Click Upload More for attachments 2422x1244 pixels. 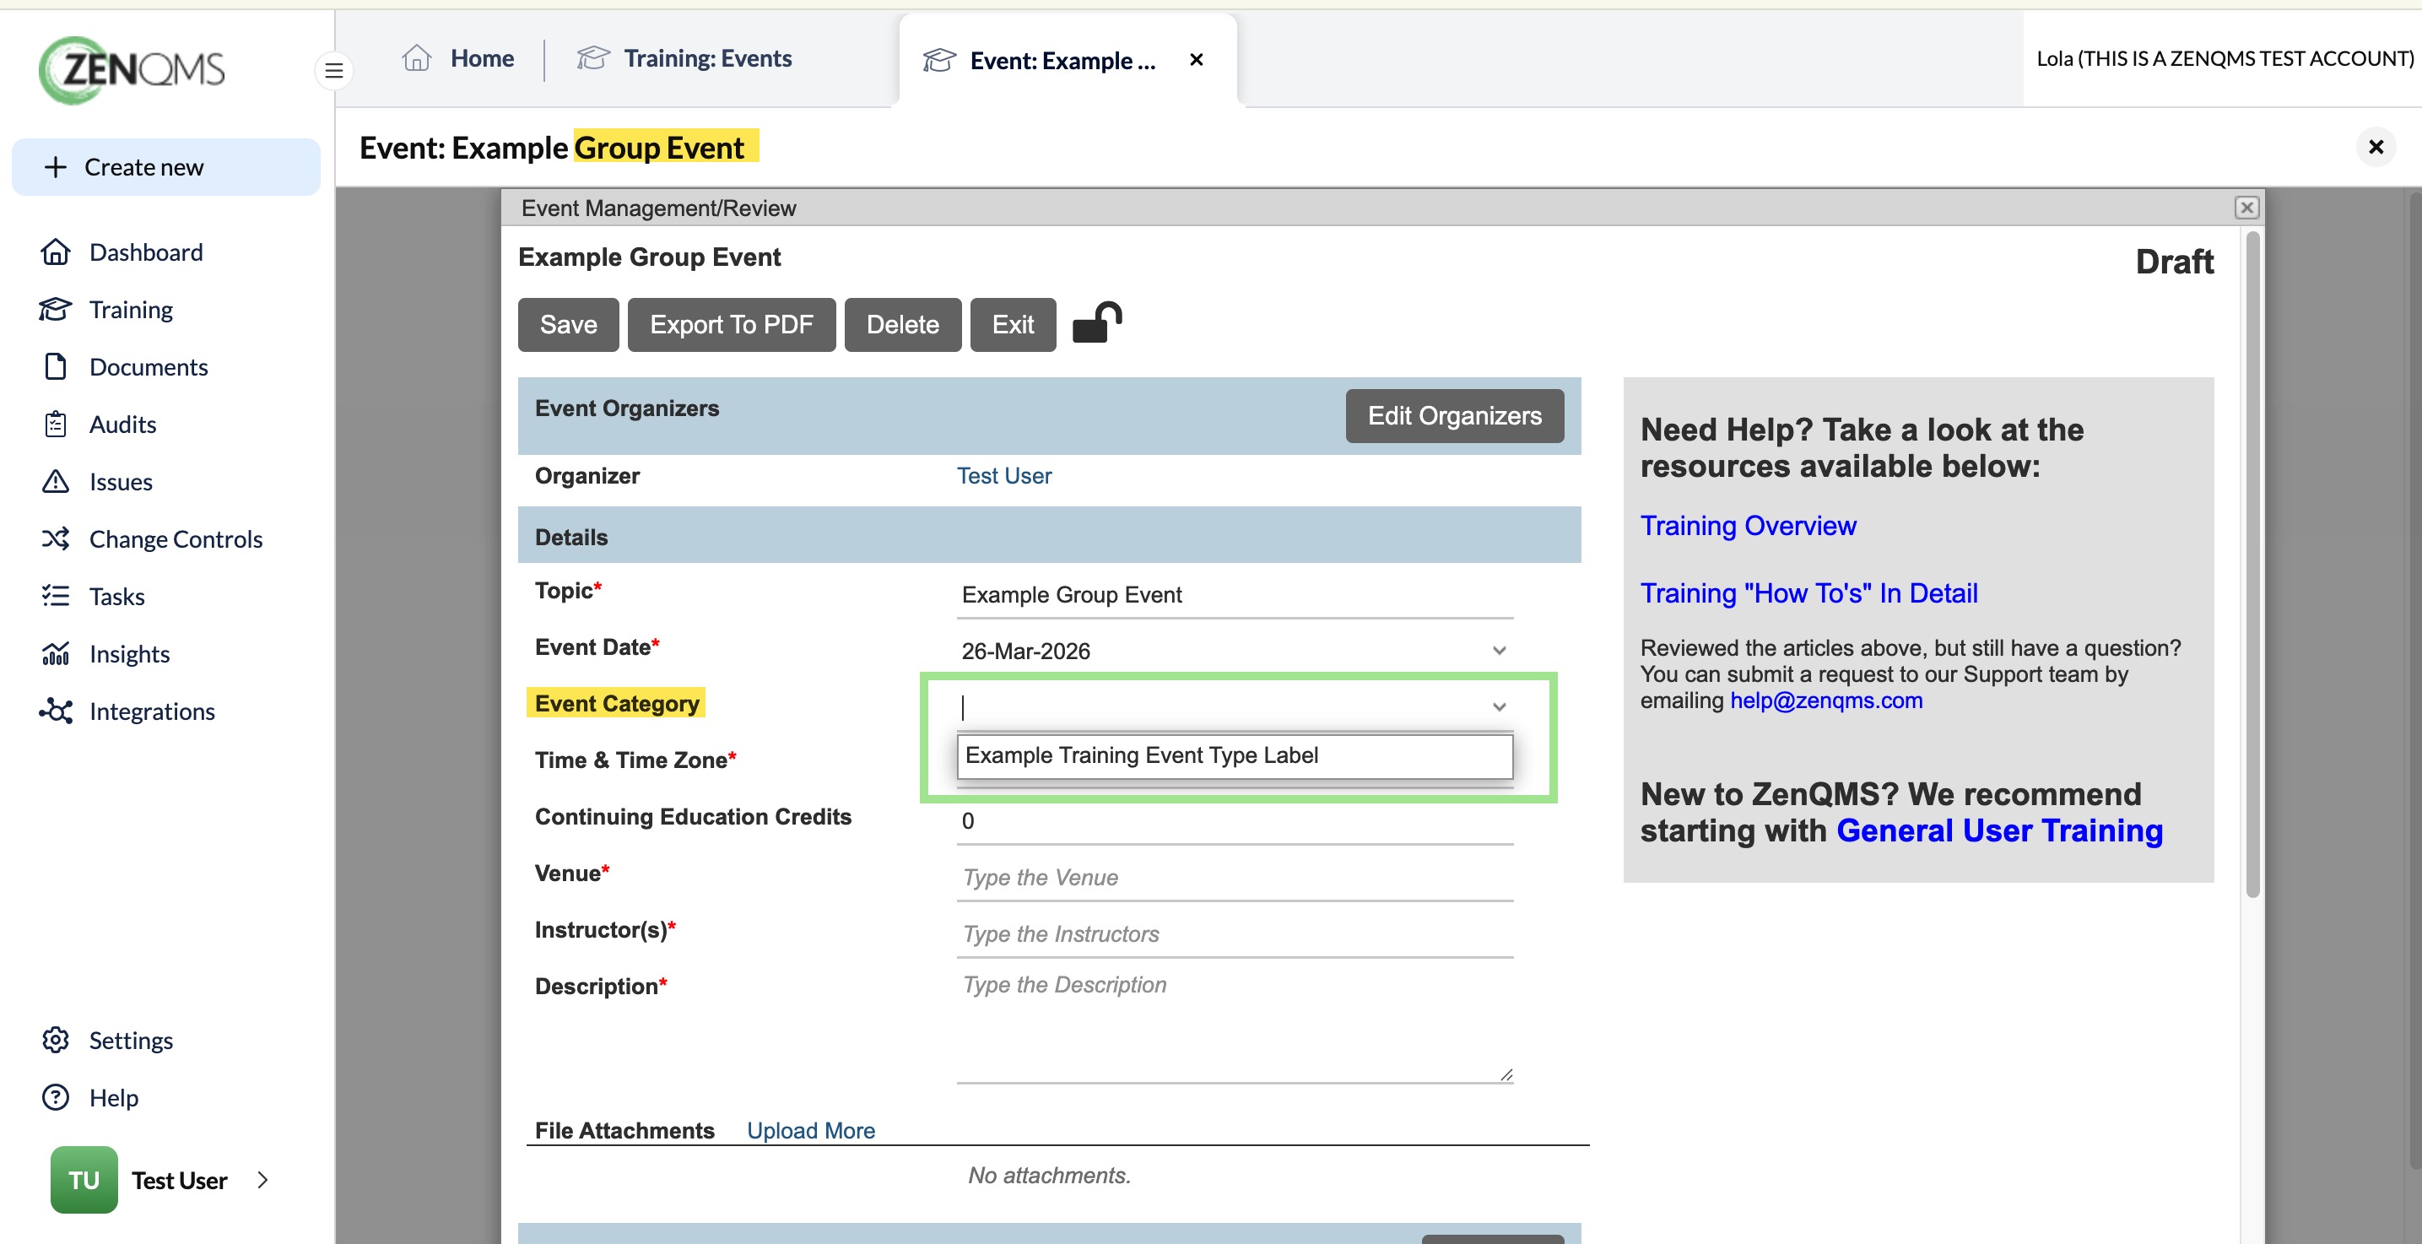(x=810, y=1130)
